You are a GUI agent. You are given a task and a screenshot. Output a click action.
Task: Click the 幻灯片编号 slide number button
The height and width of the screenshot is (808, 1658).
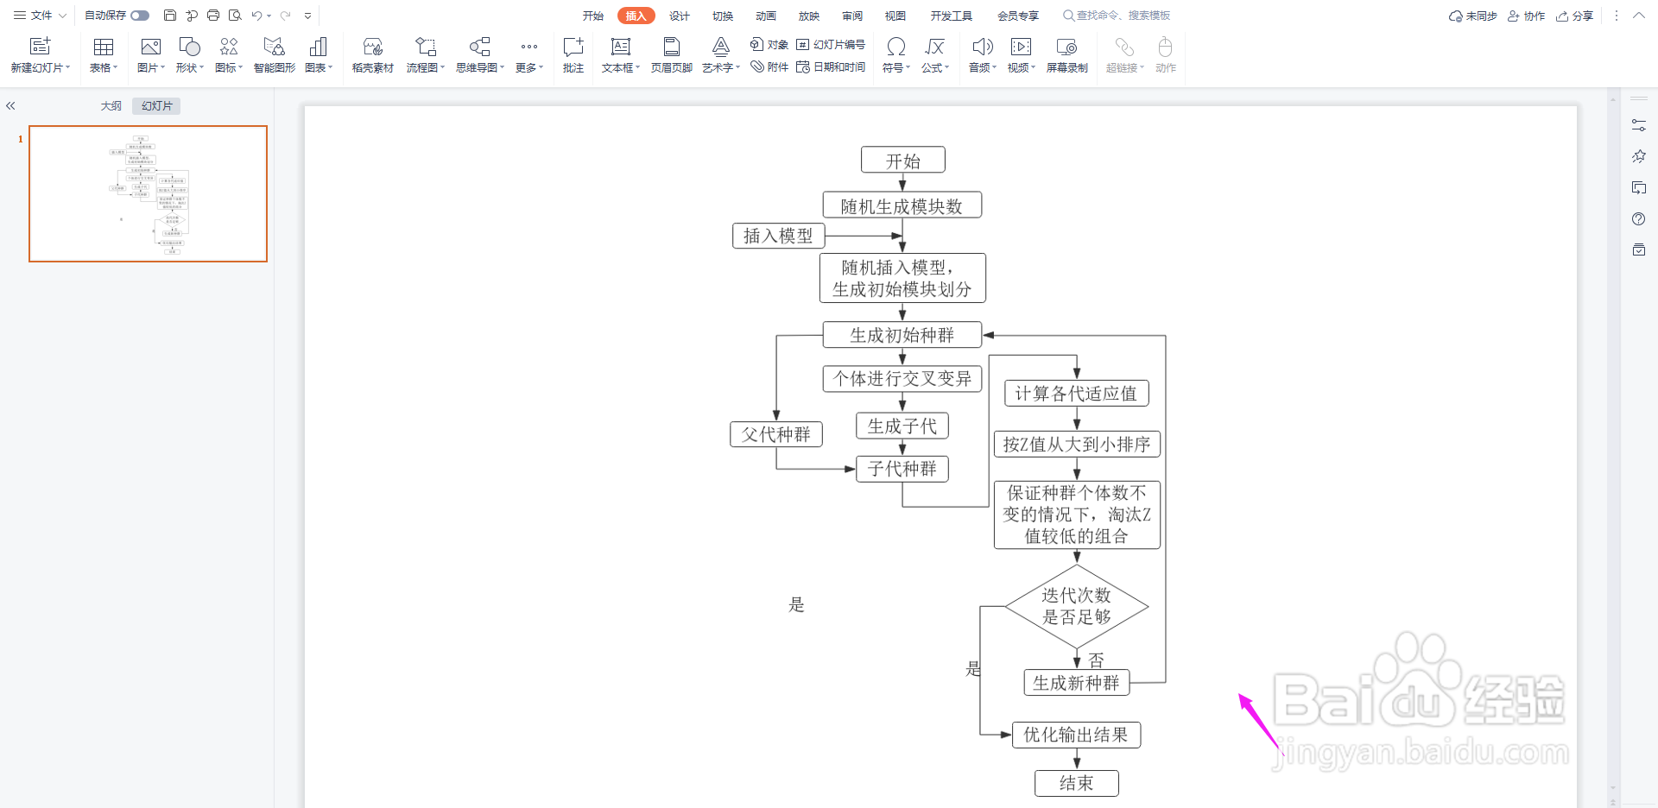coord(831,44)
